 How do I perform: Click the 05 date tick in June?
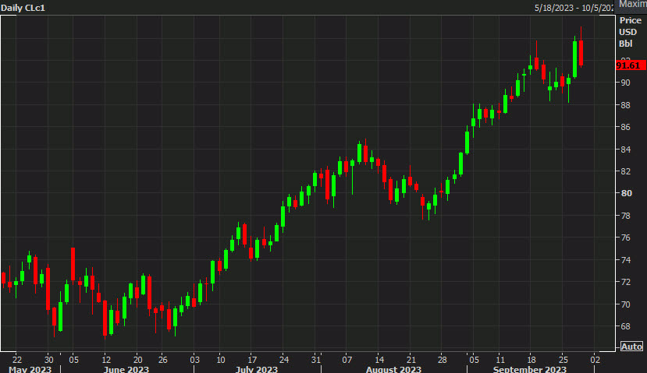[x=73, y=360]
